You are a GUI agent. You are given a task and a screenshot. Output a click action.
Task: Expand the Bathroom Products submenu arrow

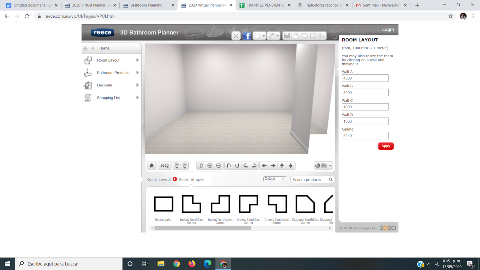click(x=137, y=73)
